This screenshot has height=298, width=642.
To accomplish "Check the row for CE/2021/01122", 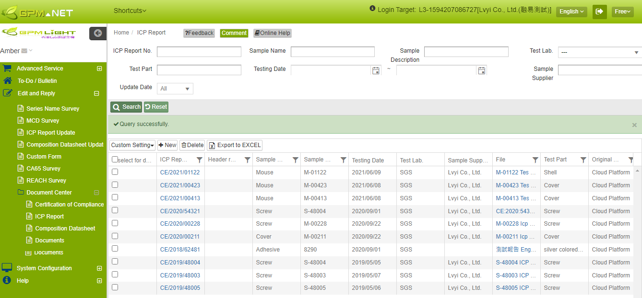I will (115, 172).
